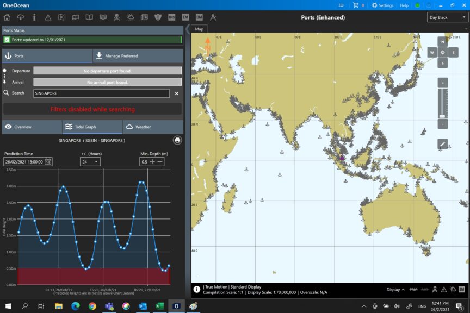The height and width of the screenshot is (313, 470).
Task: Toggle weather overlay in map status bar
Action: tap(453, 289)
